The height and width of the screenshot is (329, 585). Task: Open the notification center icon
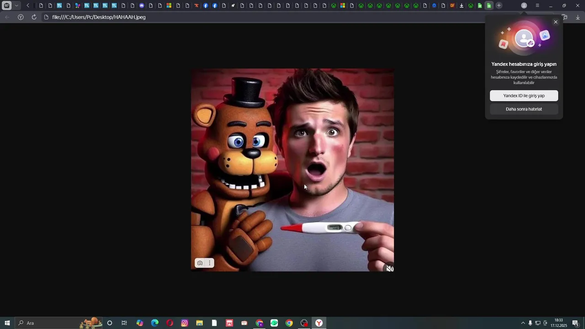(575, 323)
